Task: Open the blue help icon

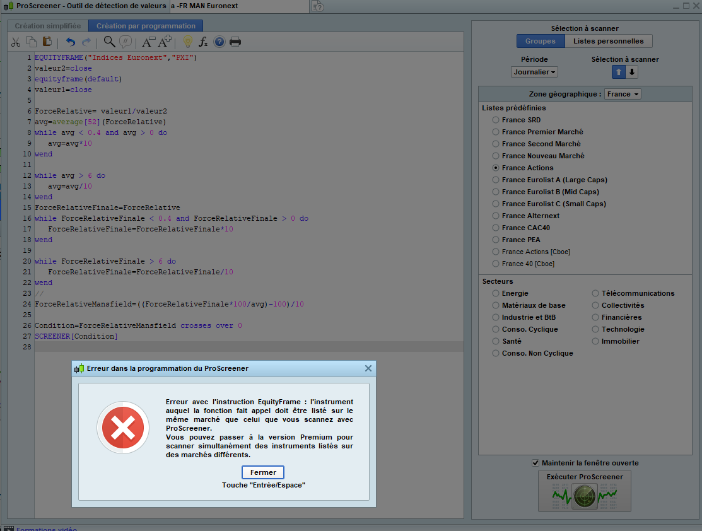Action: pos(219,42)
